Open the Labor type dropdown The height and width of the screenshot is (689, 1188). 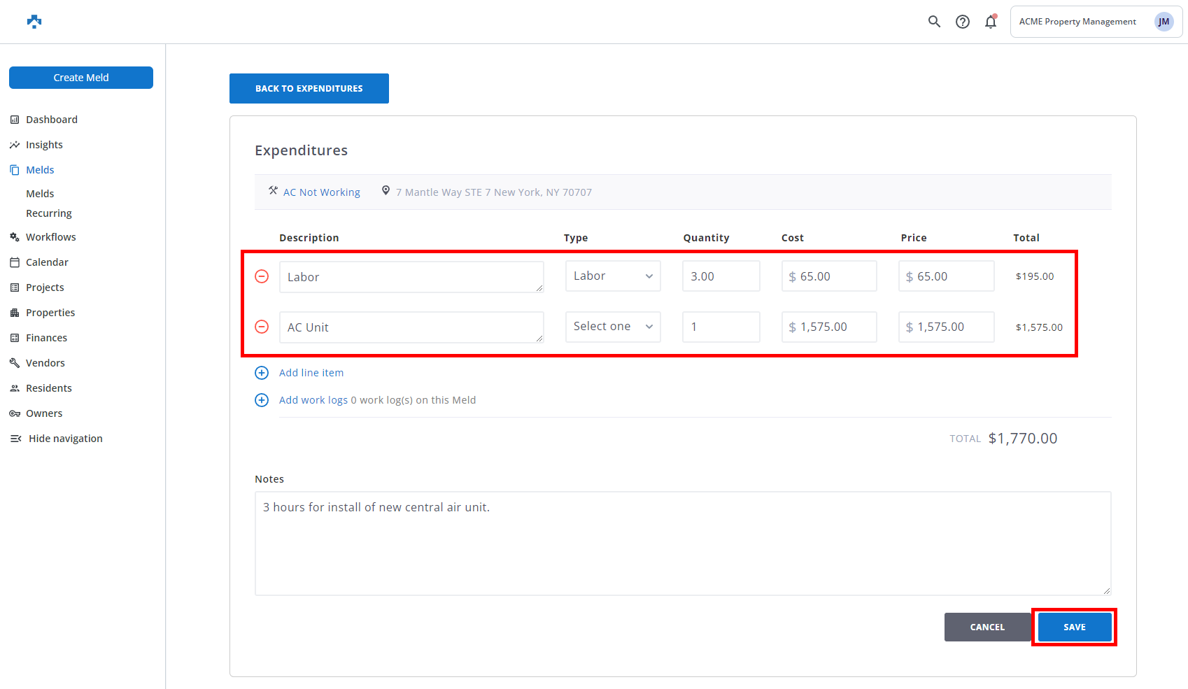(x=613, y=276)
